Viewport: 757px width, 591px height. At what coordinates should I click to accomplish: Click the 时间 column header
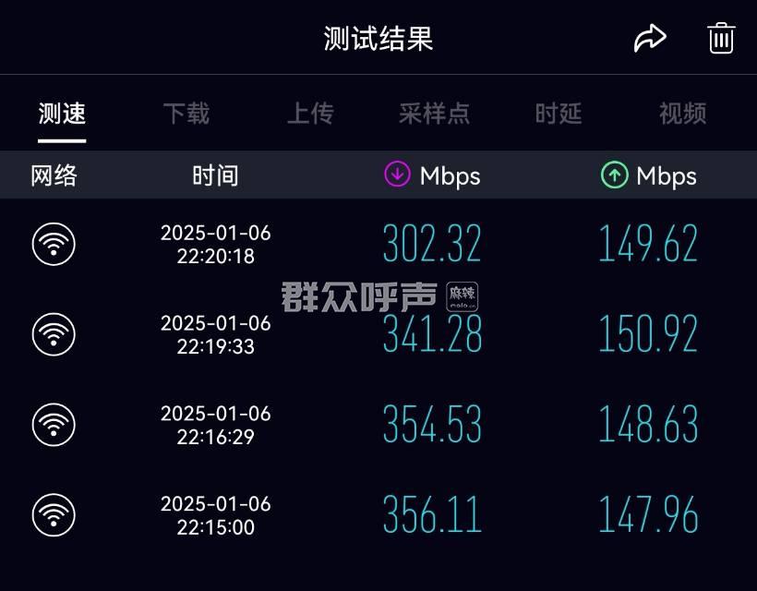tap(215, 175)
